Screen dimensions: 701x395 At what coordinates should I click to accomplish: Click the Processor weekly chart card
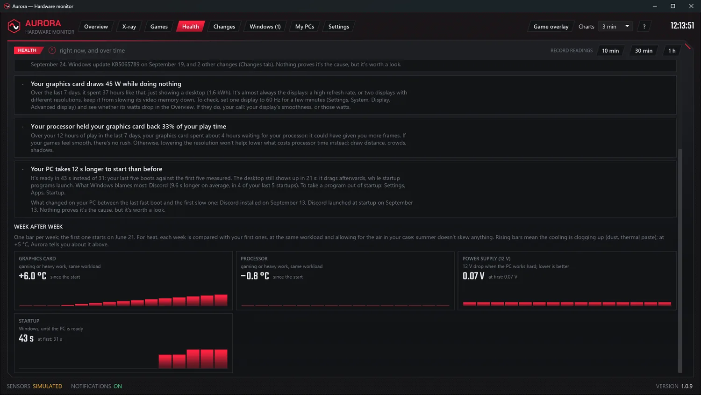(x=345, y=280)
